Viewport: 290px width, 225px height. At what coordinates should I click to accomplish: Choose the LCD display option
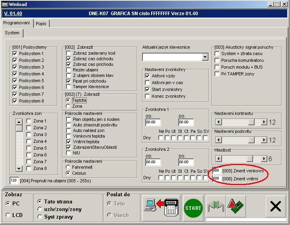click(x=8, y=215)
